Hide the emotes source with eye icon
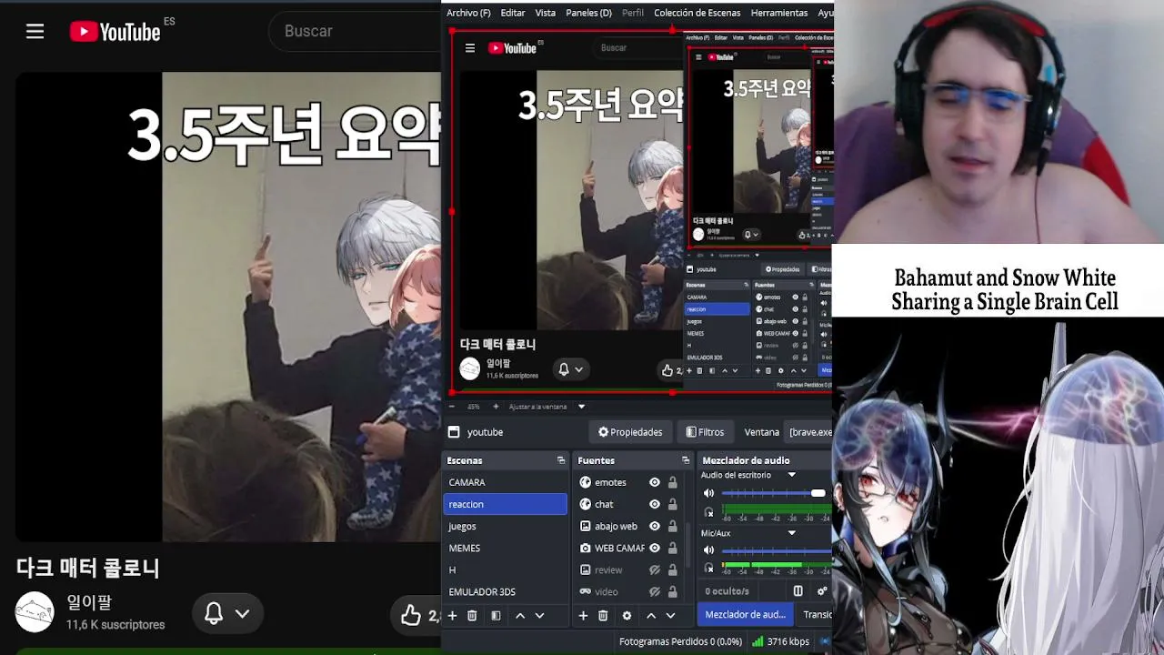This screenshot has height=655, width=1164. point(655,482)
